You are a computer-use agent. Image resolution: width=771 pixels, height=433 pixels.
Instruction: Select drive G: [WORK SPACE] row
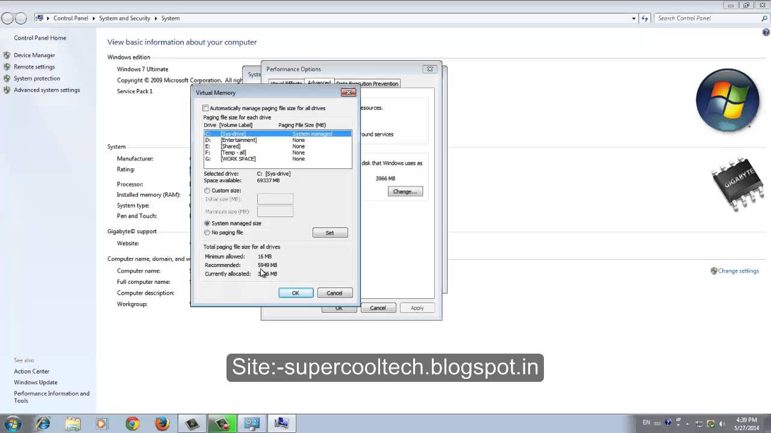[278, 159]
